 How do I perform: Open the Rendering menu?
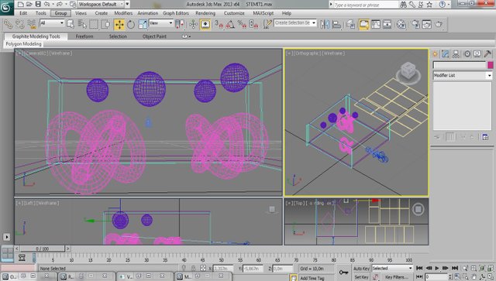point(205,13)
